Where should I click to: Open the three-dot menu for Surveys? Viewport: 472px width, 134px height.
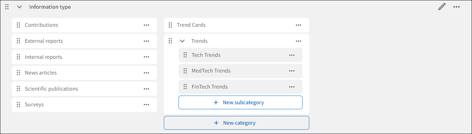point(146,105)
